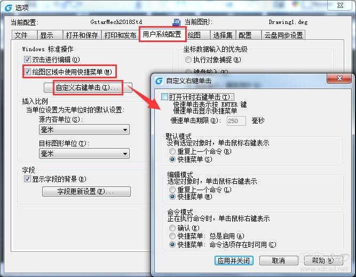Open the 目标图形单位 dropdown arrow
Viewport: 356px width, 277px height.
click(125, 154)
